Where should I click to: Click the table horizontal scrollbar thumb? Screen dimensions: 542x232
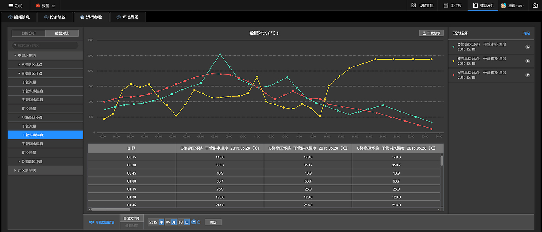(x=111, y=209)
